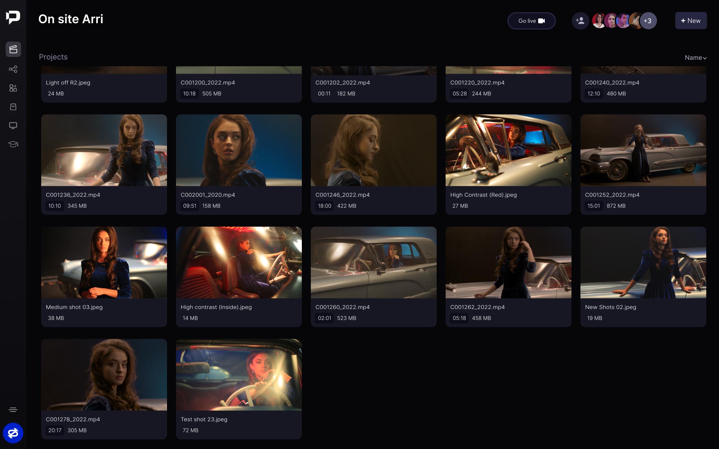
Task: Click the add member person icon
Action: point(580,21)
